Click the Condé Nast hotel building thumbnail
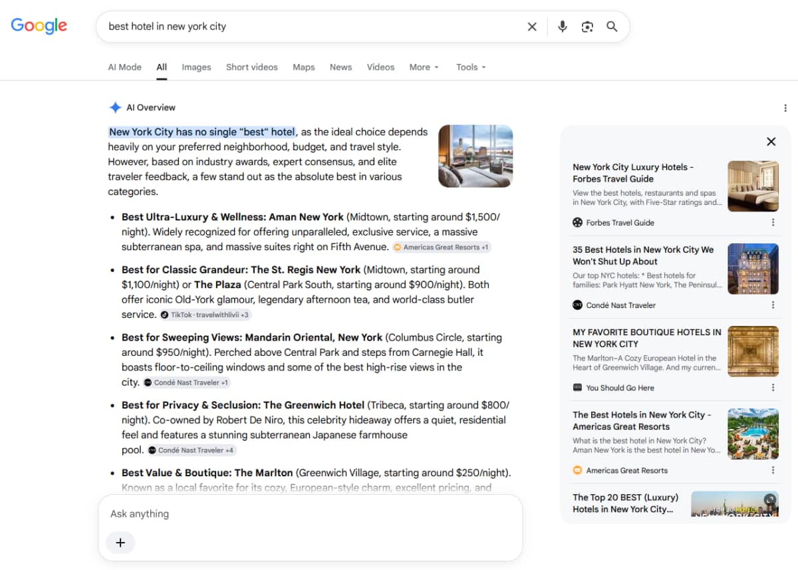The image size is (798, 570). 753,269
